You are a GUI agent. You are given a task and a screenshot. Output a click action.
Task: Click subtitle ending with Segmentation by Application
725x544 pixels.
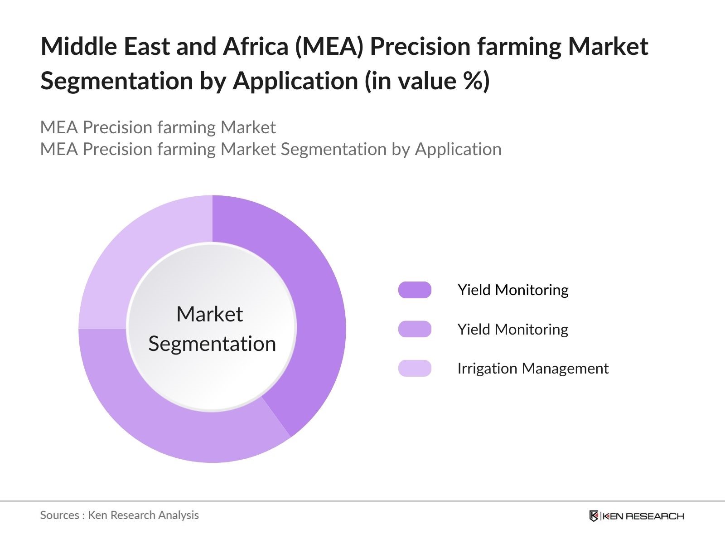point(271,149)
